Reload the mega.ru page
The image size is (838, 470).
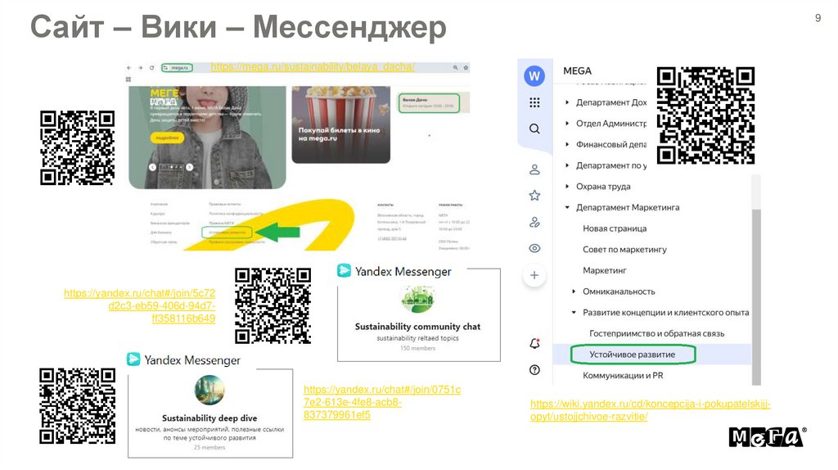click(151, 68)
